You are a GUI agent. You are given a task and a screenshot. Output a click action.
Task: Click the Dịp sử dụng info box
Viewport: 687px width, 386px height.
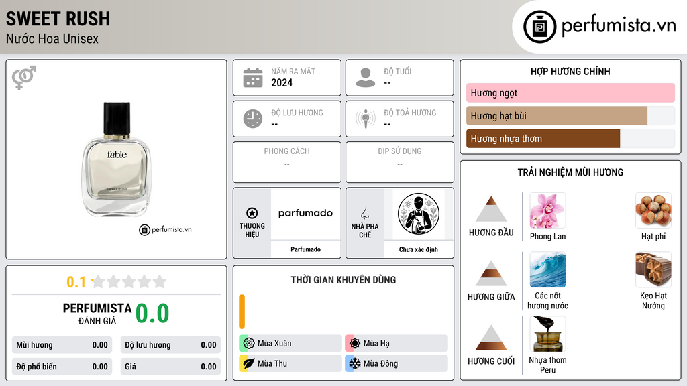(400, 162)
